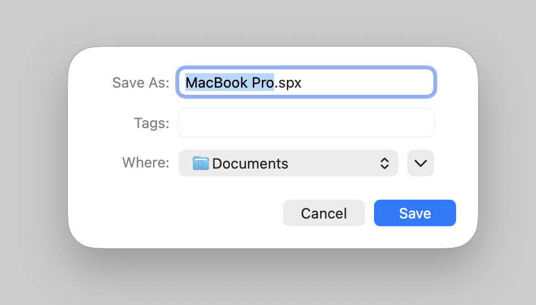Dismiss the dialog using Cancel
Screen dimensions: 536x305
coord(324,213)
